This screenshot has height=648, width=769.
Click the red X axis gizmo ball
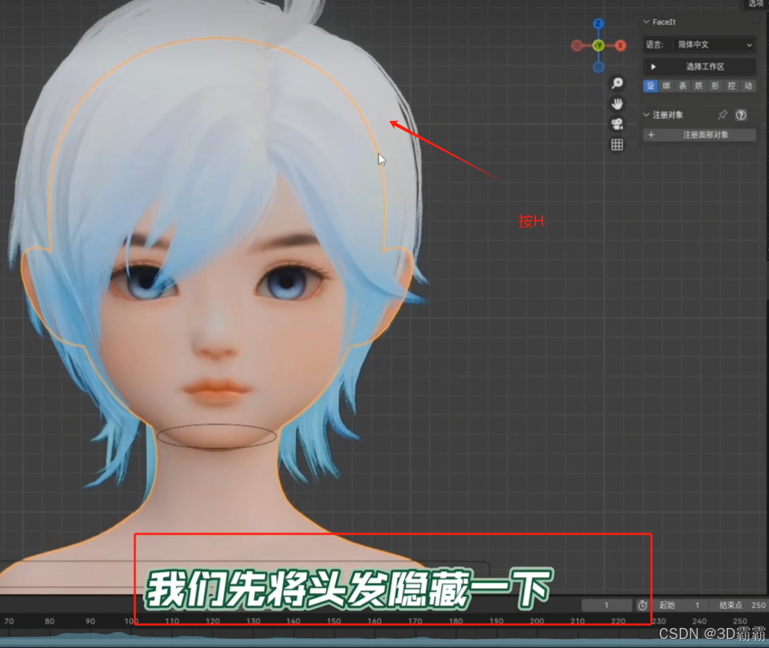coord(620,46)
